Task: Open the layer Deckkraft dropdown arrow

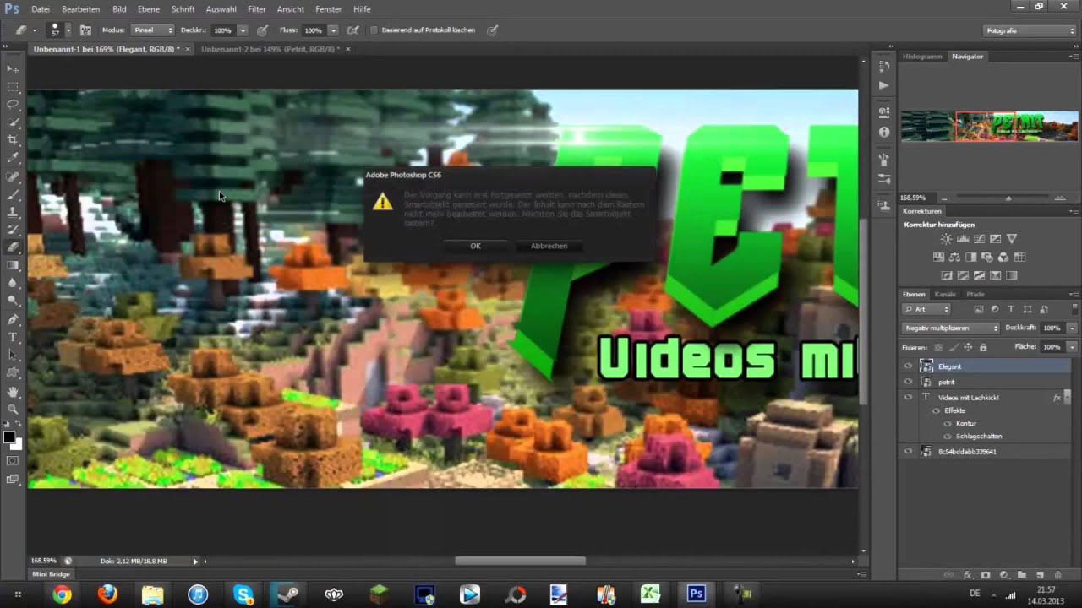Action: 1072,328
